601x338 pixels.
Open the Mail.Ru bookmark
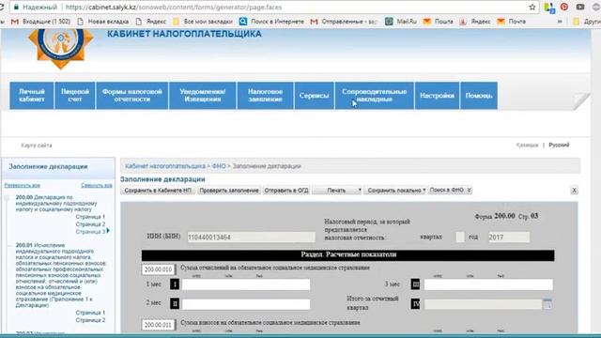click(x=401, y=22)
